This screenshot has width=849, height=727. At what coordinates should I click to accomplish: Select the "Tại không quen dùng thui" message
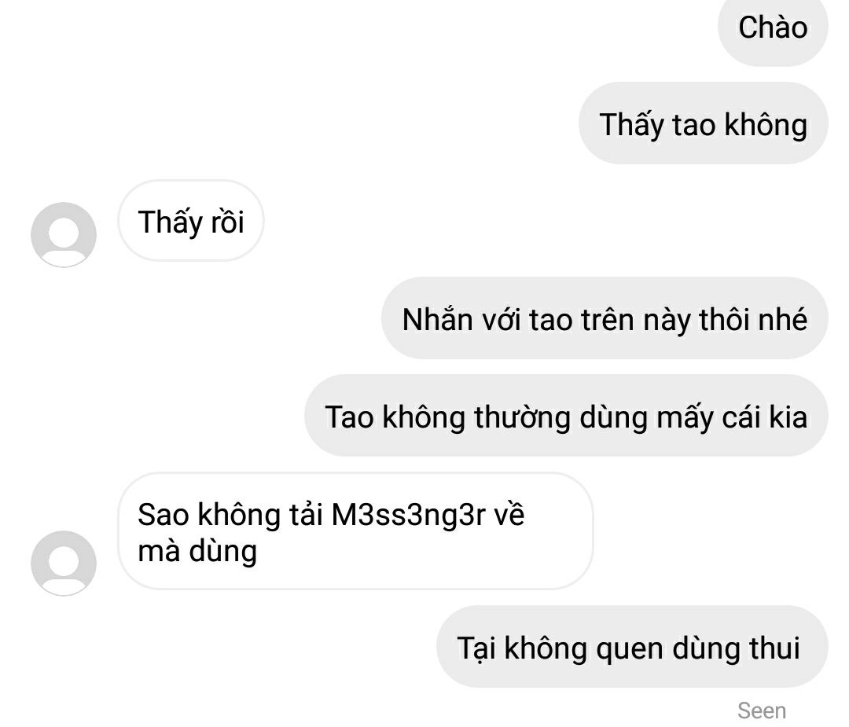(632, 647)
